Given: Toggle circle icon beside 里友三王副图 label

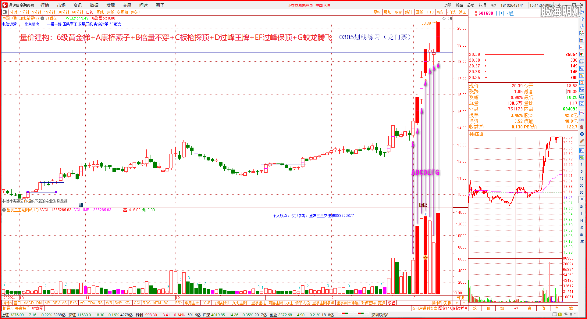Looking at the screenshot, I should pyautogui.click(x=4, y=210).
